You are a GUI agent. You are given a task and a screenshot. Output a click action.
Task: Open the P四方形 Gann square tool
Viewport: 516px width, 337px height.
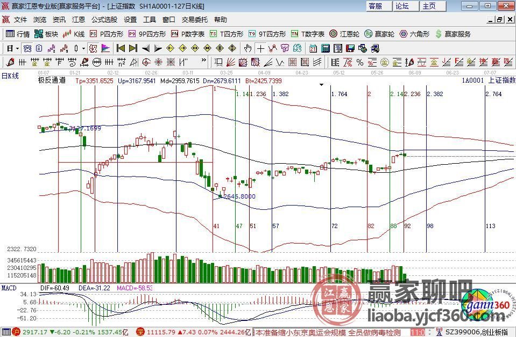point(107,34)
